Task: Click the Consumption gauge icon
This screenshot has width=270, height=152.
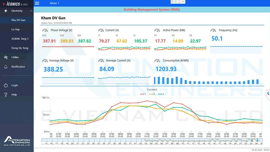Action: tap(157, 61)
